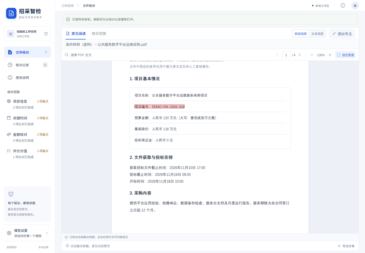Click the 适应宽度 fit width button
365x253 pixels.
[x=345, y=55]
